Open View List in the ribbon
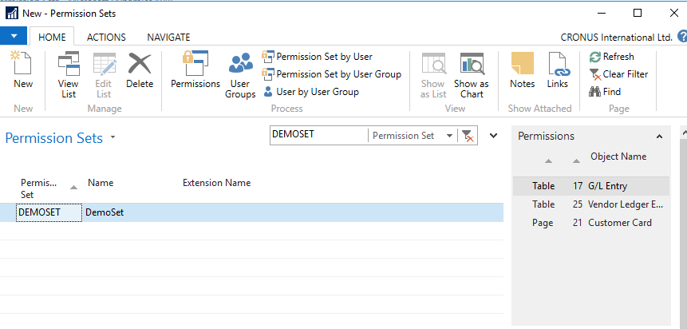This screenshot has height=329, width=687. click(x=69, y=70)
